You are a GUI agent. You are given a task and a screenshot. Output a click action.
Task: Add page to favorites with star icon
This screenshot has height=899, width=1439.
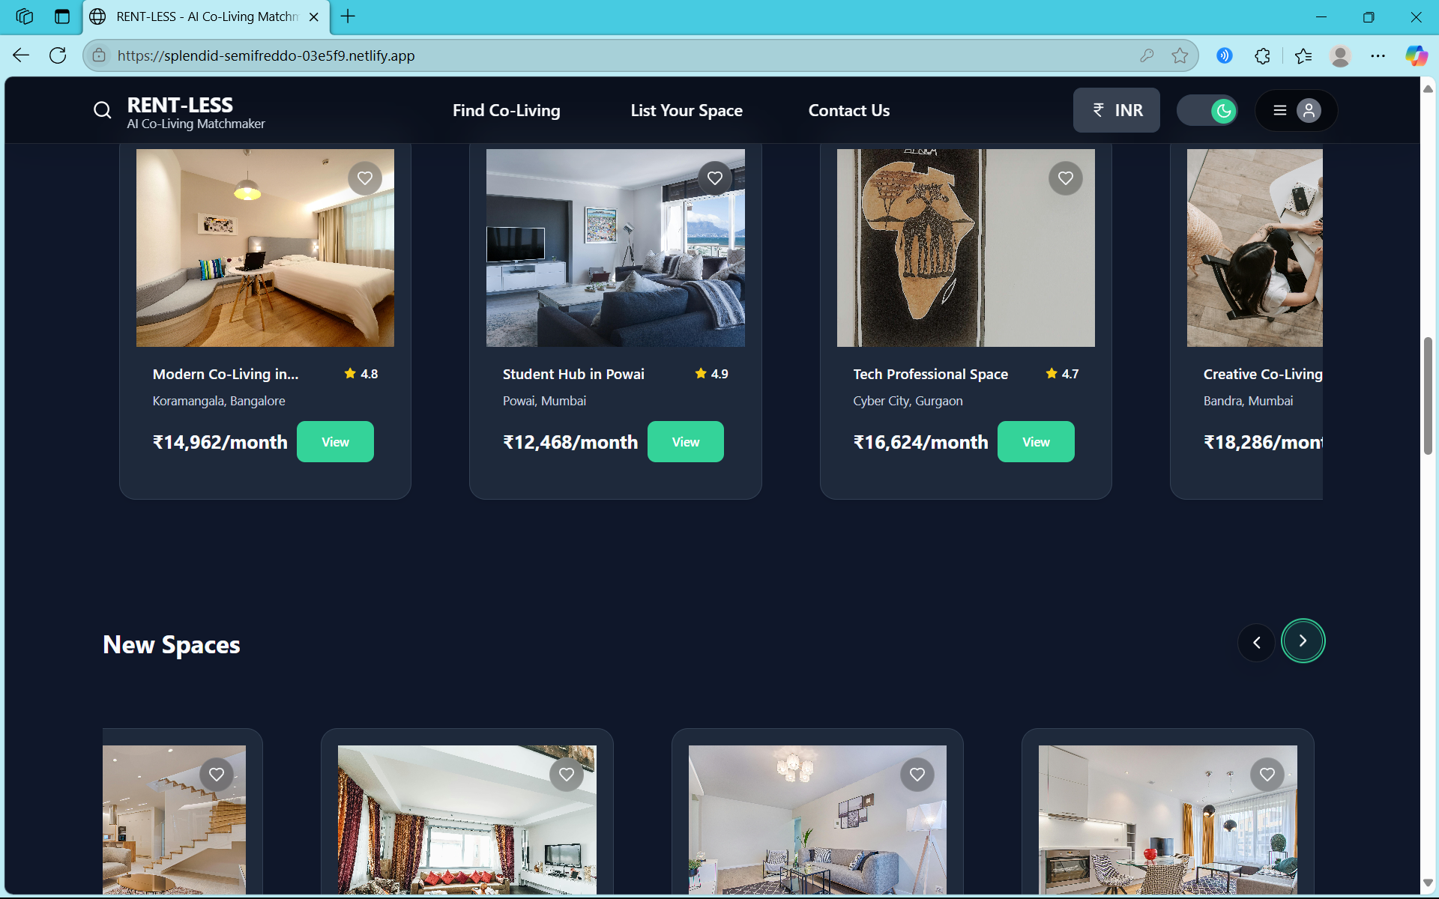pyautogui.click(x=1180, y=55)
